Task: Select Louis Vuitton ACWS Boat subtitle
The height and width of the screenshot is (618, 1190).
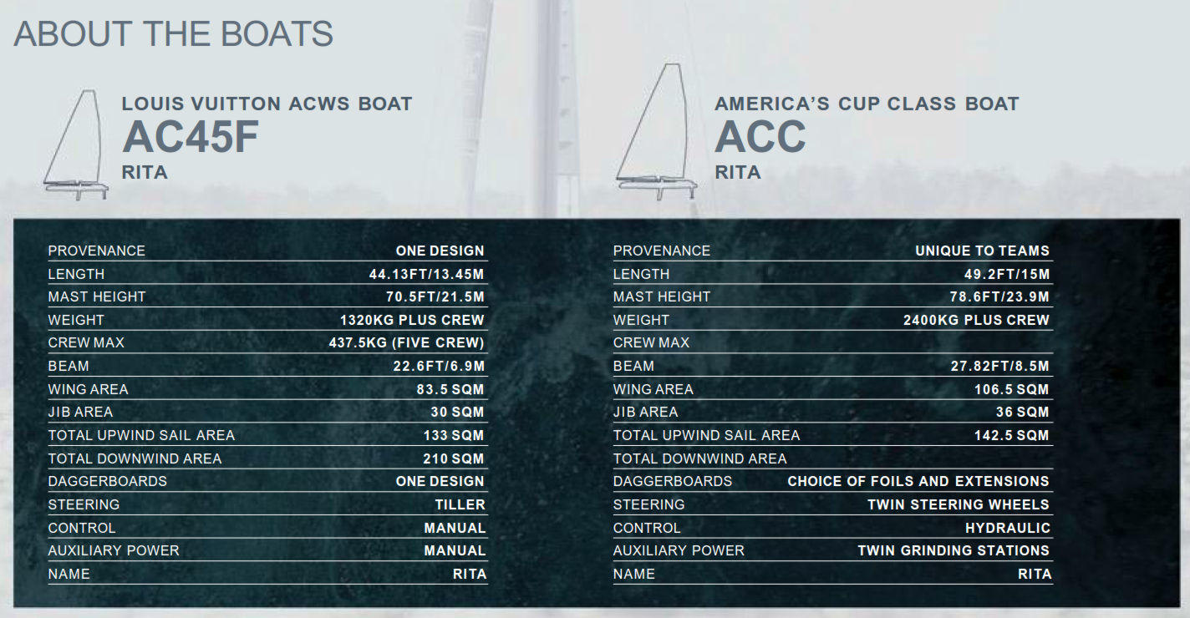Action: pos(267,104)
